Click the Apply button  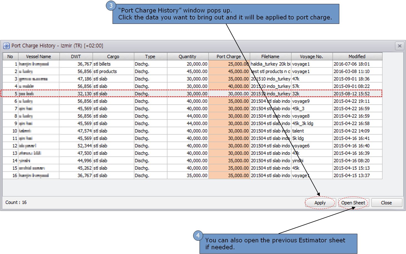coord(320,202)
